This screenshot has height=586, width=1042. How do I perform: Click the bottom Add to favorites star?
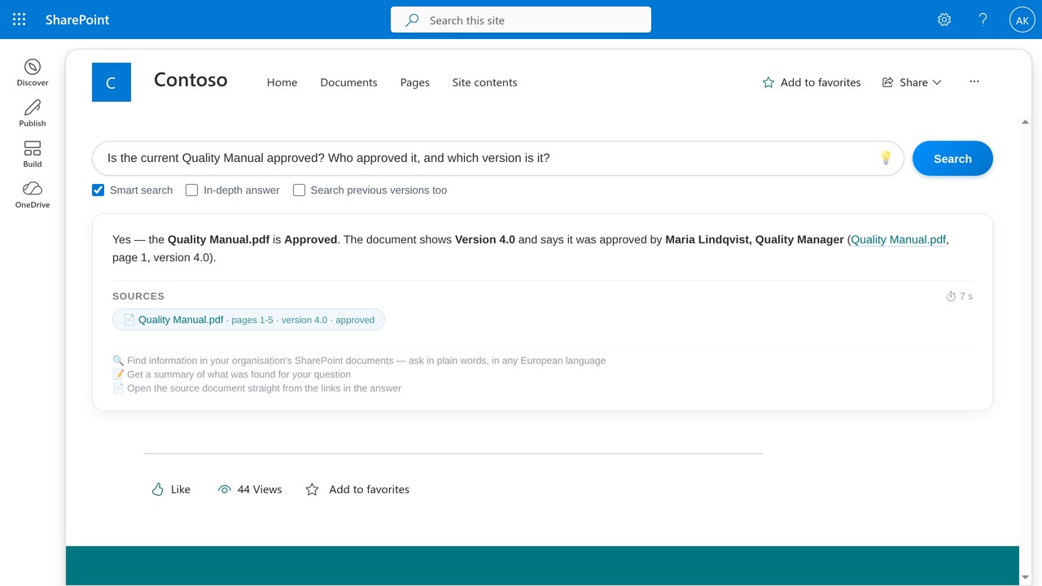coord(312,489)
